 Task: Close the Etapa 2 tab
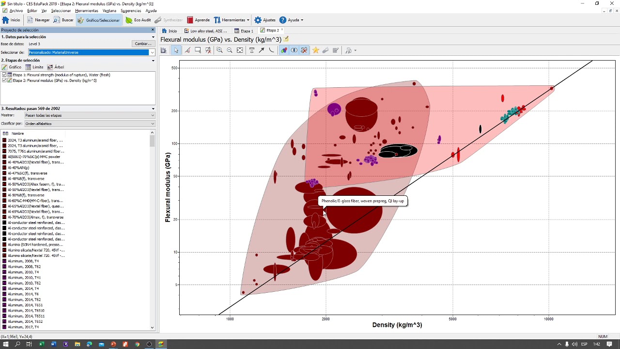pyautogui.click(x=282, y=30)
